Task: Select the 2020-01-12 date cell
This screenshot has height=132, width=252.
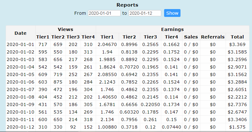Action: tap(20, 127)
